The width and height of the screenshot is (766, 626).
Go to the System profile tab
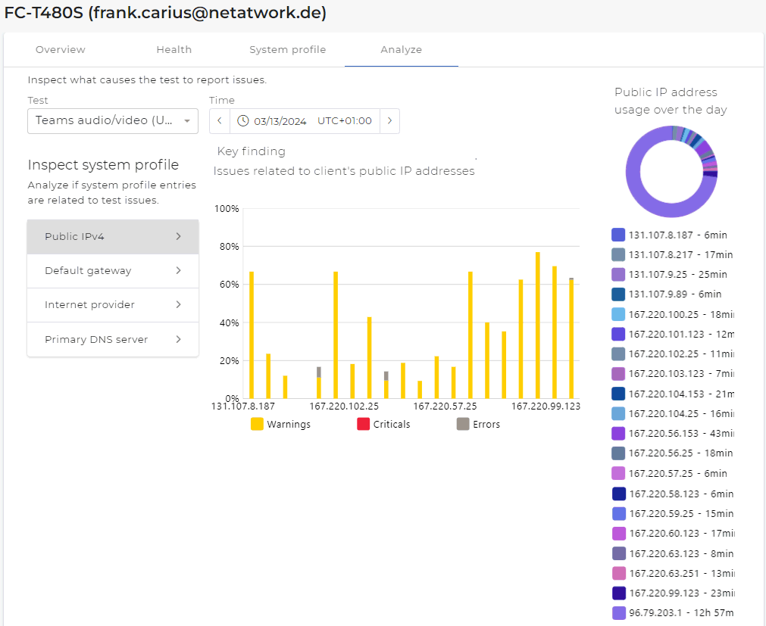point(287,50)
